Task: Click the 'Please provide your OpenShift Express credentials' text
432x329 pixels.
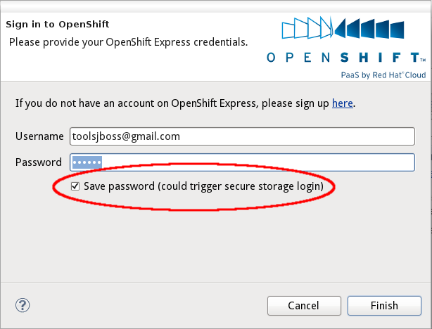Action: click(x=128, y=42)
